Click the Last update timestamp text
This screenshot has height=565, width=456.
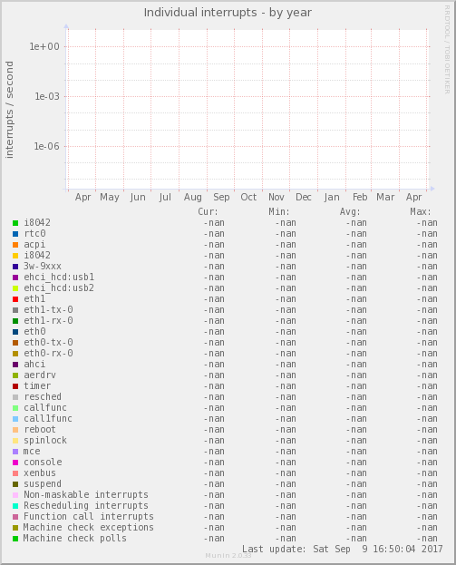point(342,550)
